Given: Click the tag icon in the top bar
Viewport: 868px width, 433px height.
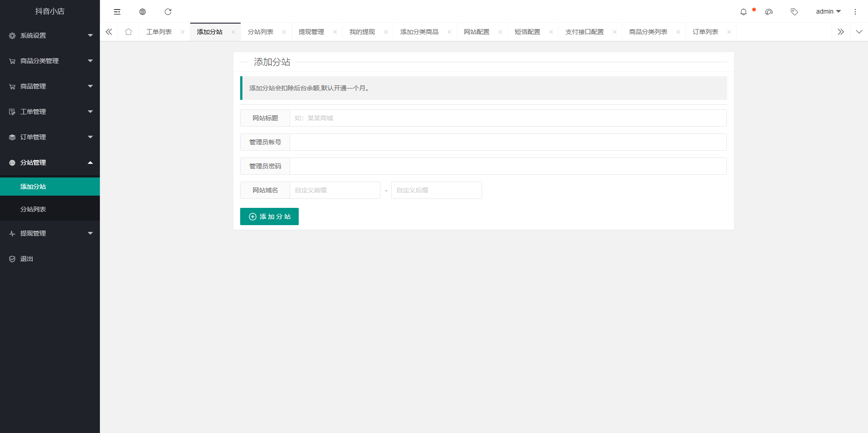Looking at the screenshot, I should (794, 11).
